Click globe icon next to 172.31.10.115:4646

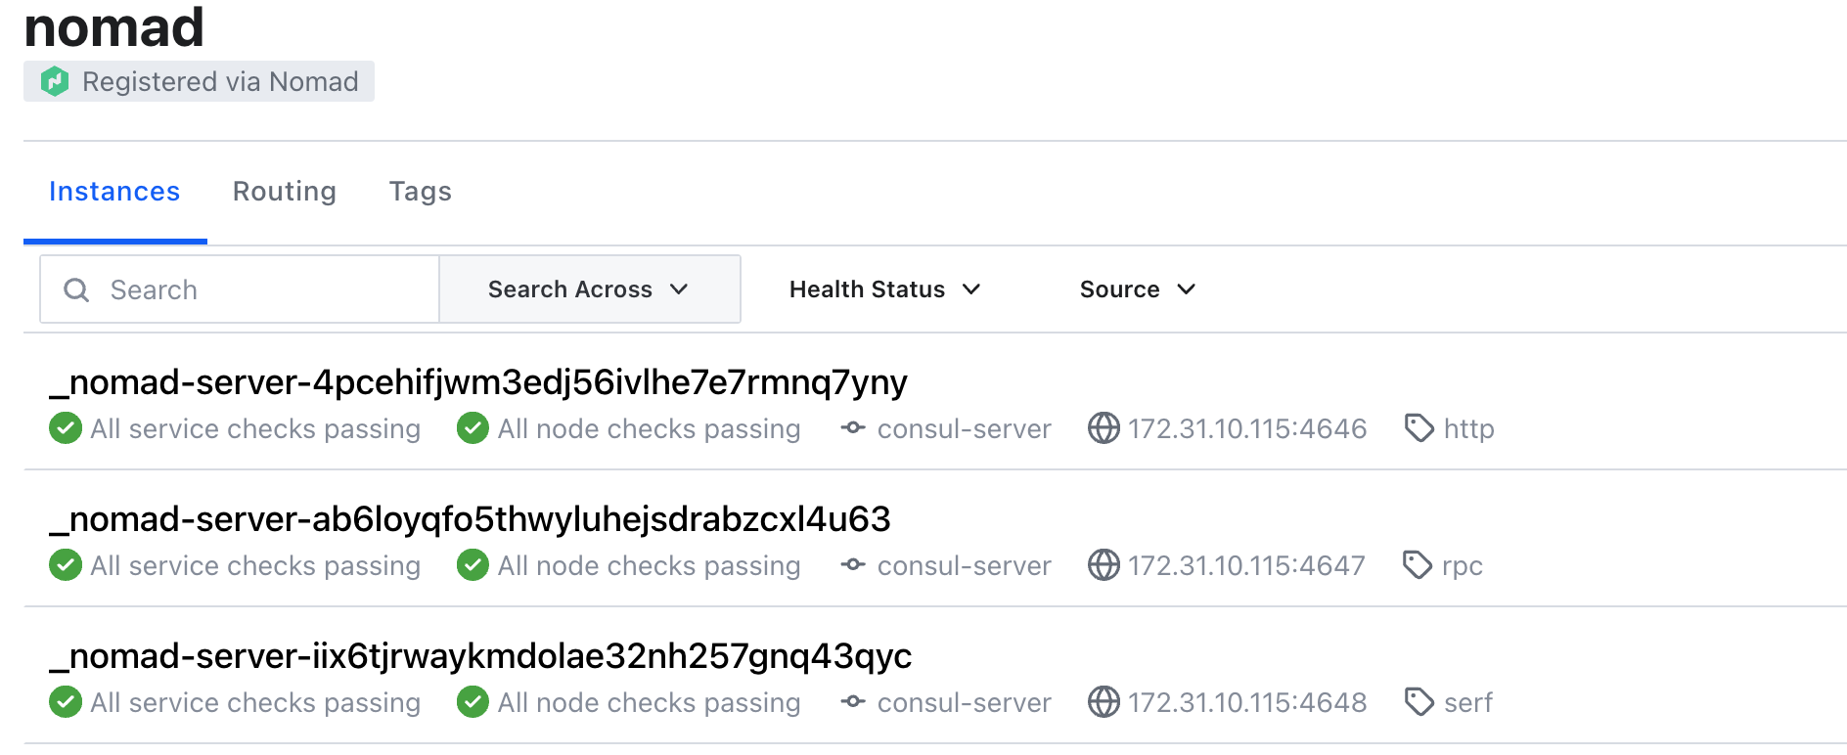[x=1104, y=428]
